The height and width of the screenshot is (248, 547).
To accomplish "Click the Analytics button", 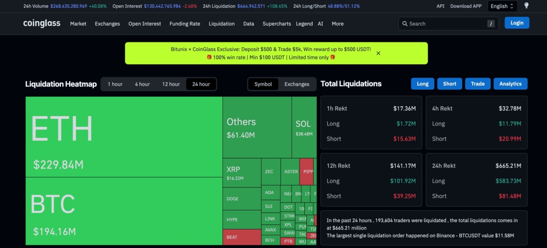I will tap(510, 83).
